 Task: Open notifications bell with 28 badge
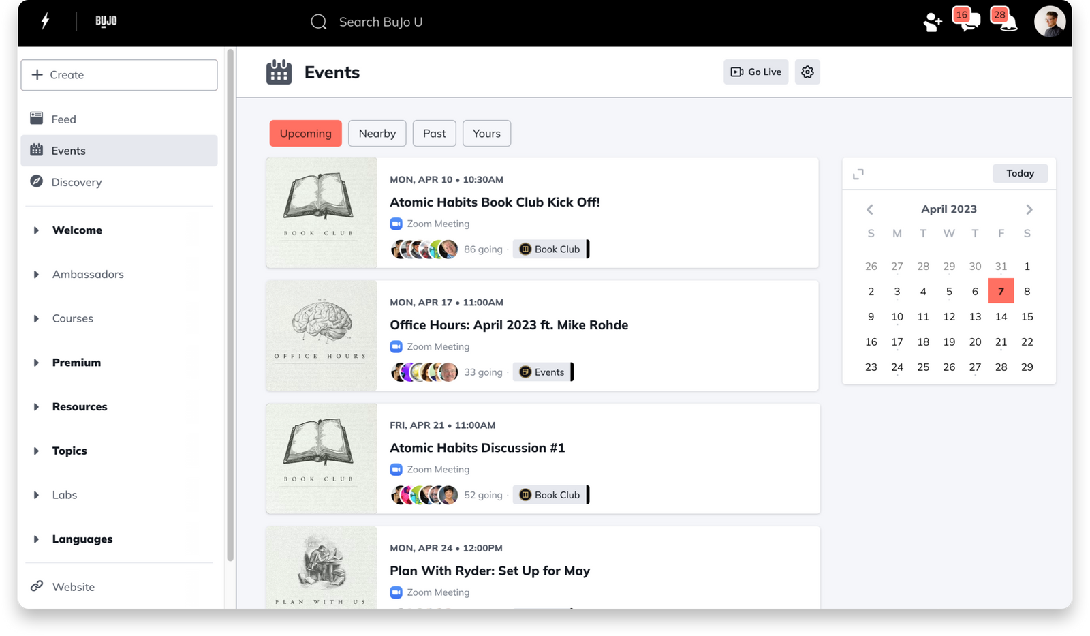tap(1006, 21)
